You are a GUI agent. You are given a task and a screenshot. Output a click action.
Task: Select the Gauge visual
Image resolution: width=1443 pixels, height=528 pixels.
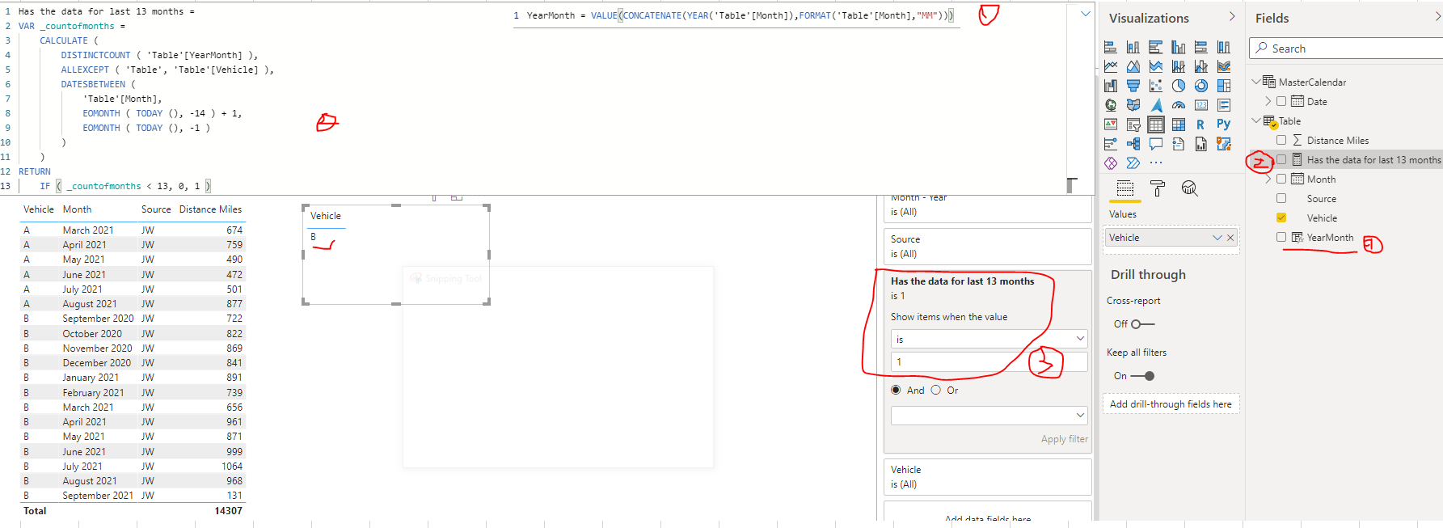1179,105
